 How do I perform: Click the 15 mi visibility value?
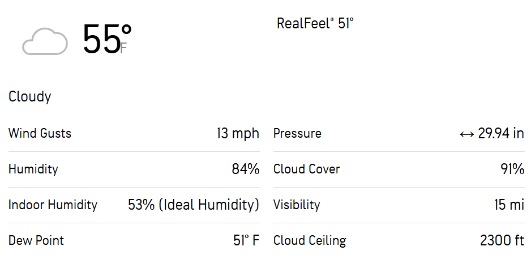click(x=509, y=205)
